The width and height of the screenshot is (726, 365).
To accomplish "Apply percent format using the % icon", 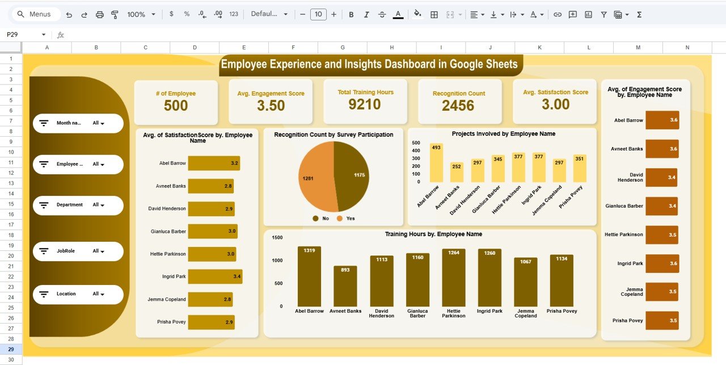I will tap(186, 14).
